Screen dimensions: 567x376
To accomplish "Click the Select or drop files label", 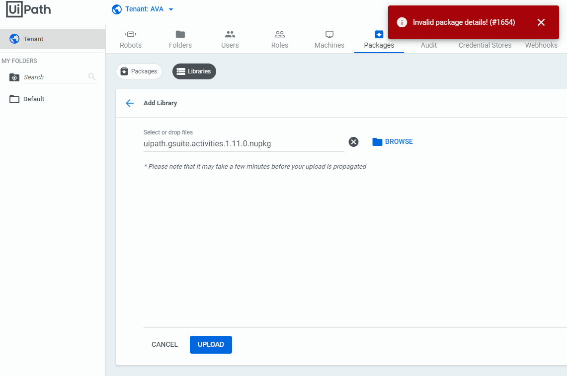I will point(168,132).
